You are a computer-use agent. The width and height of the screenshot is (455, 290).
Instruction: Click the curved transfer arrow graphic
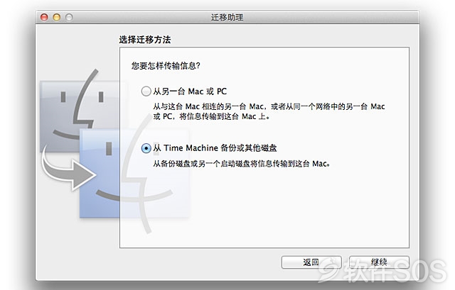click(68, 169)
